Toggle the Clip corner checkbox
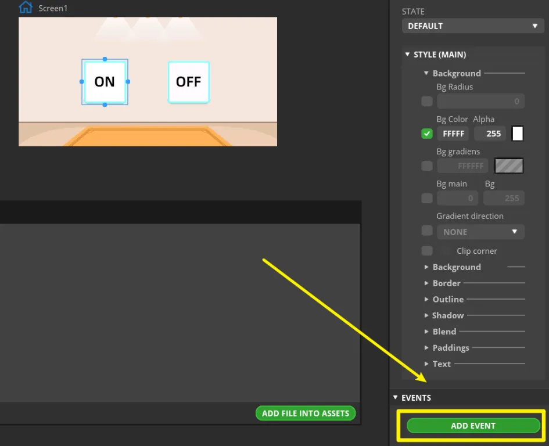The width and height of the screenshot is (549, 446). 427,251
